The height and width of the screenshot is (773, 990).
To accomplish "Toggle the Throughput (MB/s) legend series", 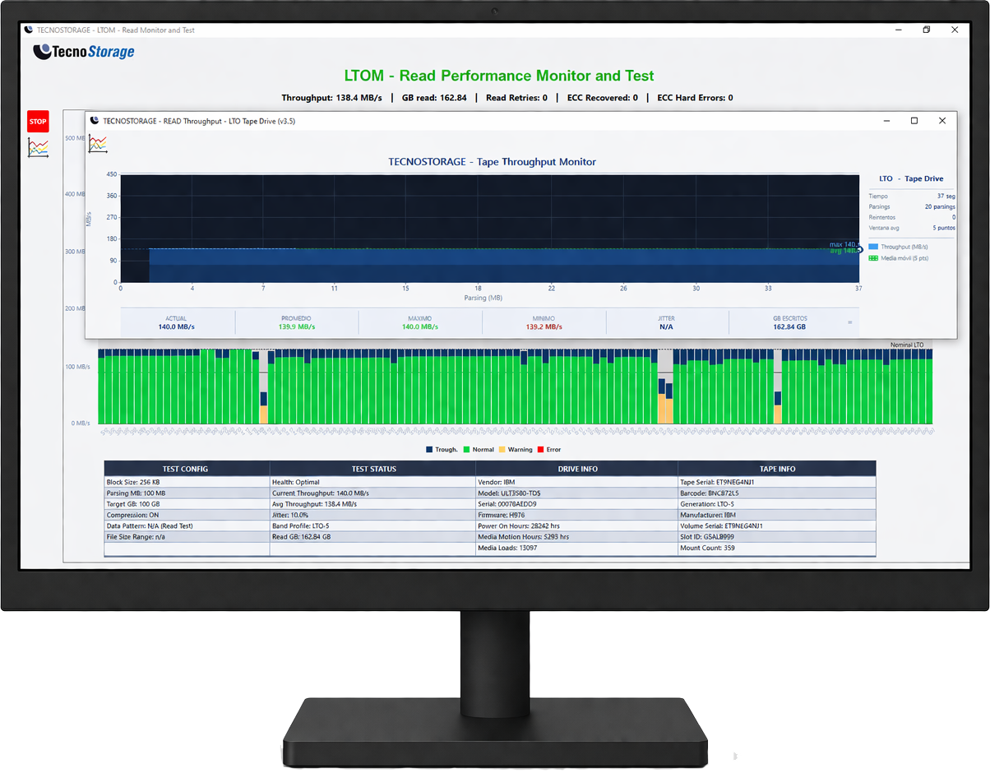I will tap(903, 247).
